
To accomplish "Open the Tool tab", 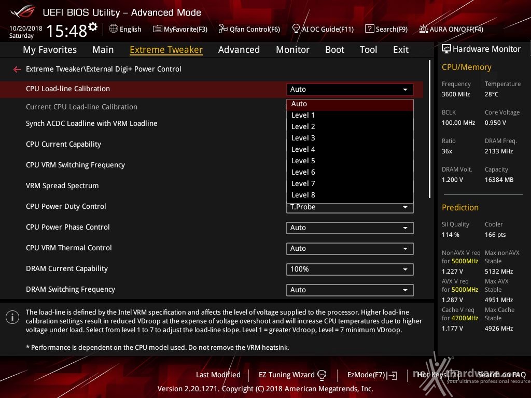I will coord(369,50).
